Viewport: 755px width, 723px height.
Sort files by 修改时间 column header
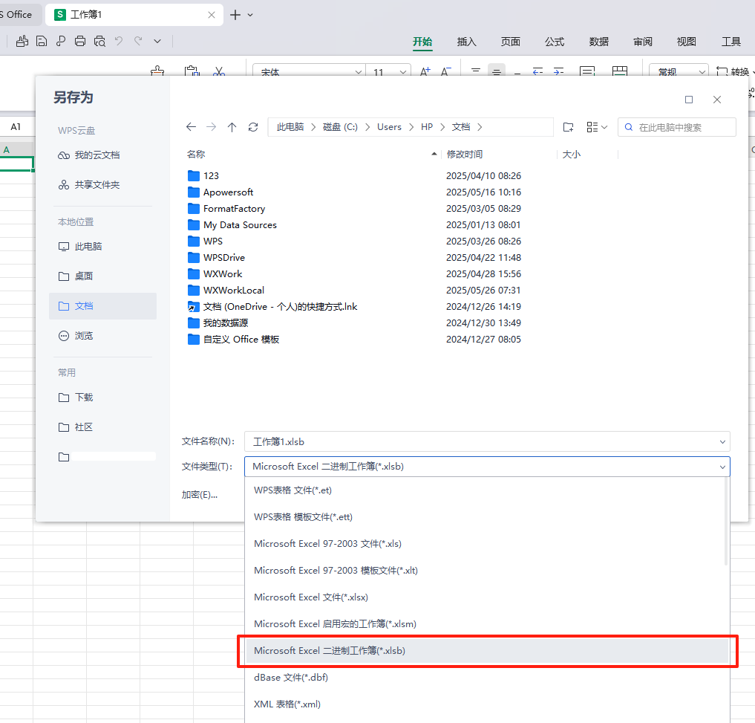pyautogui.click(x=465, y=155)
